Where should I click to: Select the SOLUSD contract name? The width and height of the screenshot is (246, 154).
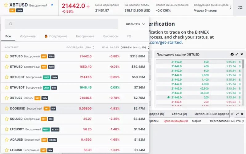click(x=16, y=119)
